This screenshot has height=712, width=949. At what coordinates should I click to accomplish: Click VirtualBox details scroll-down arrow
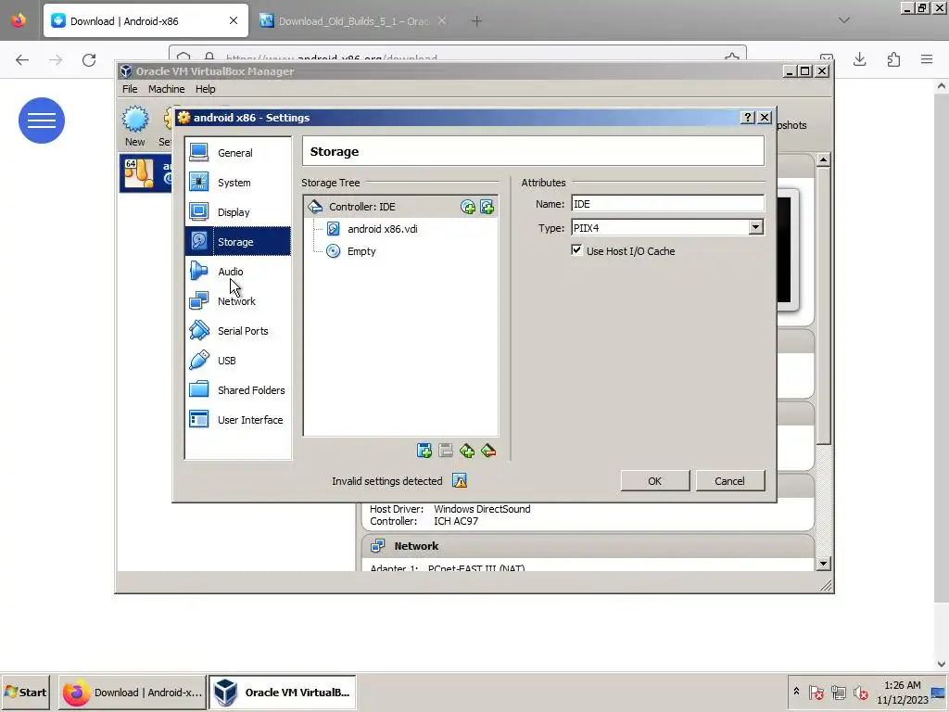[x=823, y=564]
